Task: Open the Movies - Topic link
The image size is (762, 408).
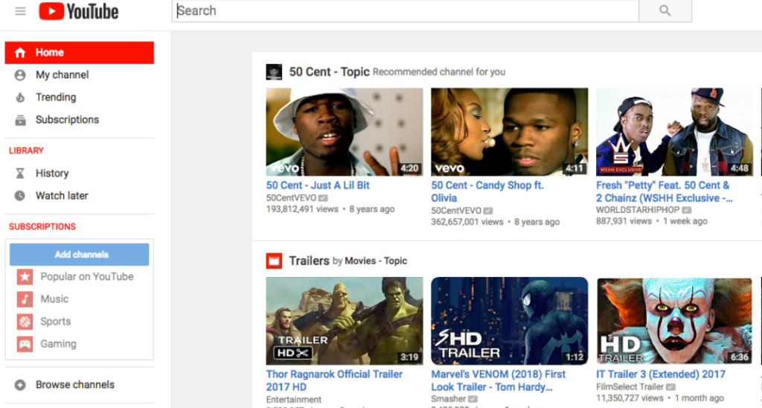Action: tap(376, 261)
